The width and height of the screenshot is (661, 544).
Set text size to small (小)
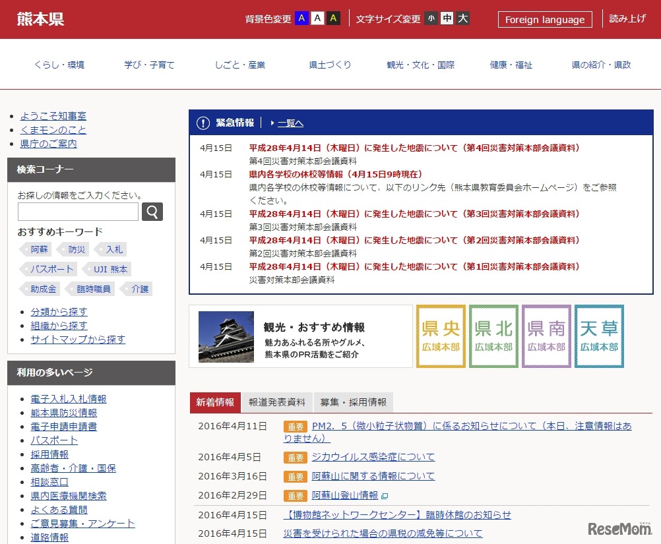click(431, 18)
